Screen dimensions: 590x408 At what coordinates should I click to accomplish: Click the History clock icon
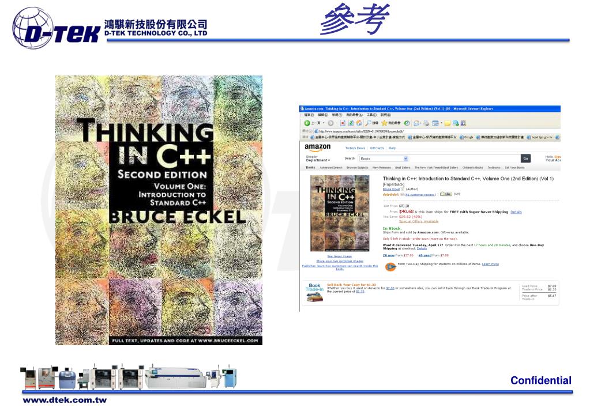(407, 123)
